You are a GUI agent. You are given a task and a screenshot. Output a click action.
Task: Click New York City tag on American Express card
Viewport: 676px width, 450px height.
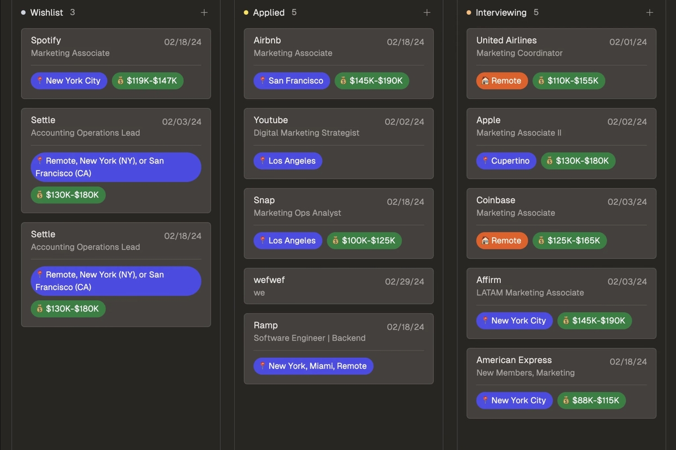pos(514,400)
